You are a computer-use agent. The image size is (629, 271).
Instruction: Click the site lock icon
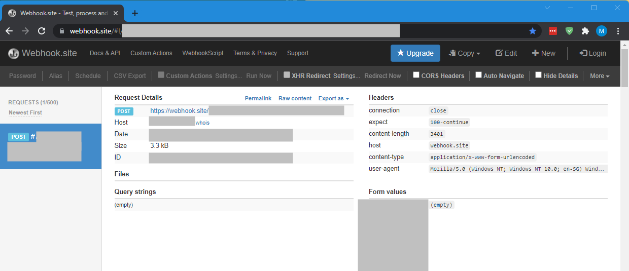62,31
